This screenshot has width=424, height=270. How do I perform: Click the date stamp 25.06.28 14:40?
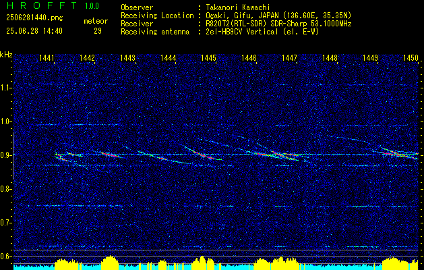click(x=34, y=31)
